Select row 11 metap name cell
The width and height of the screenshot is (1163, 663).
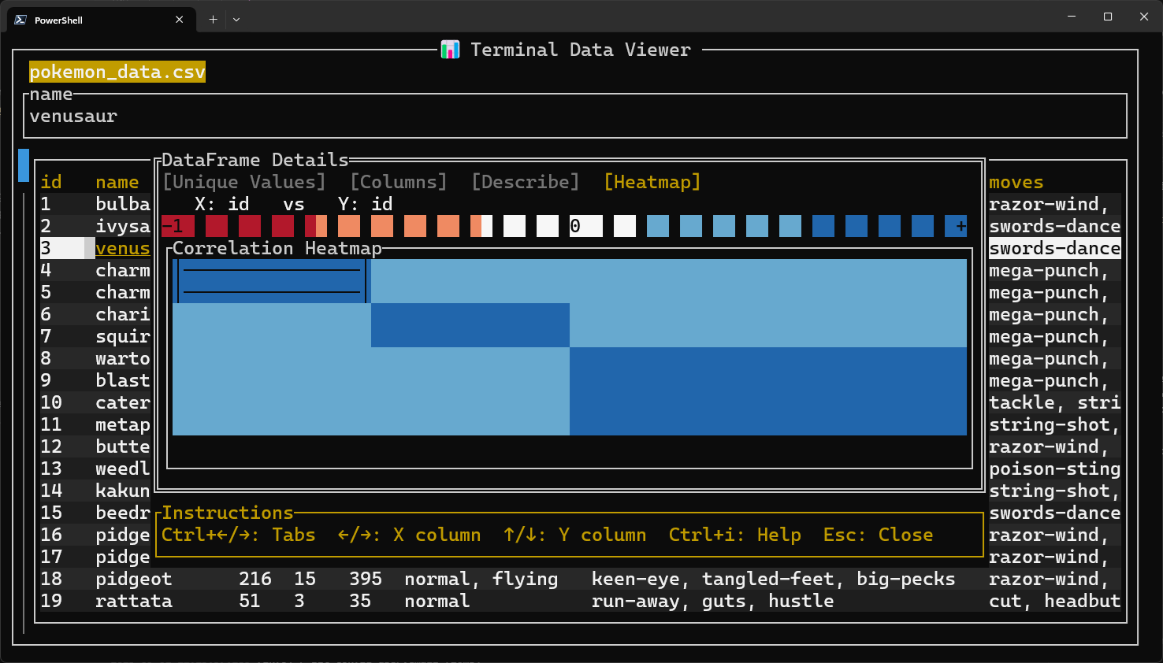123,424
